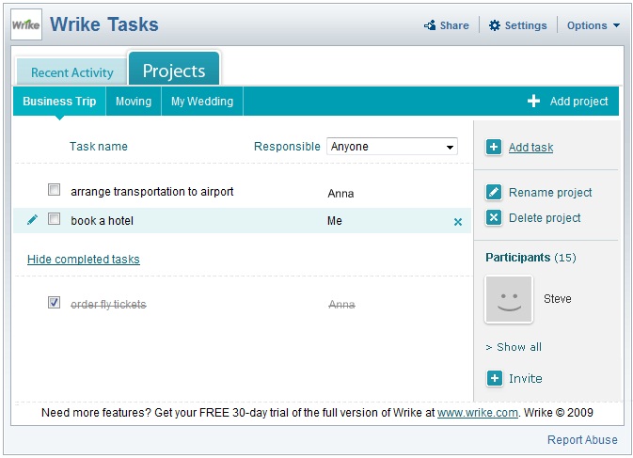Click the plus icon beside Add project
The height and width of the screenshot is (458, 633).
[x=533, y=102]
